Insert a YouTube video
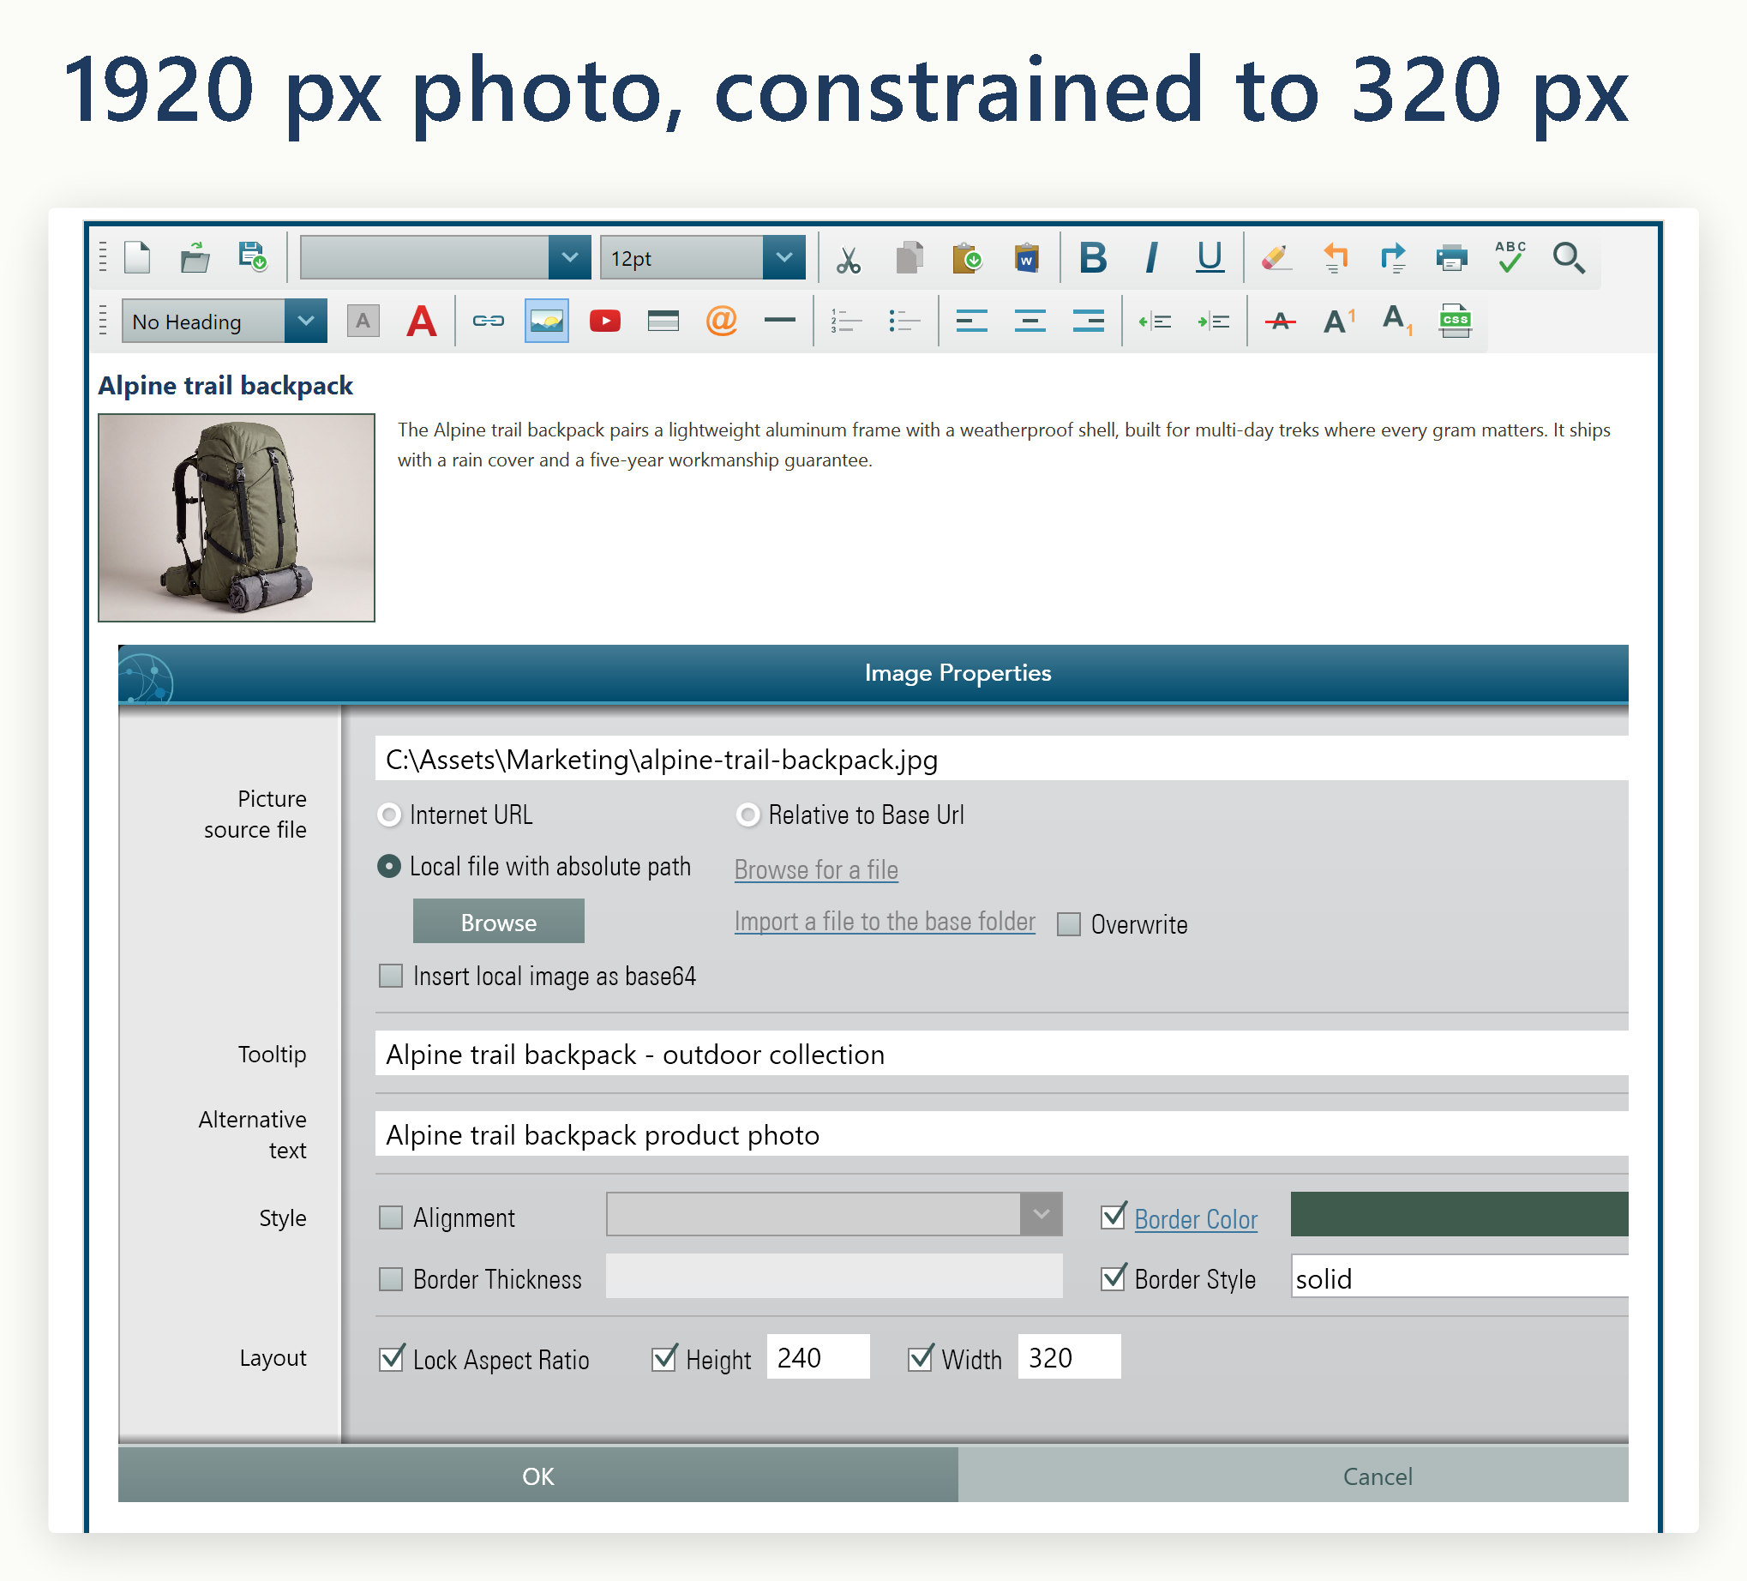This screenshot has width=1747, height=1581. [x=605, y=321]
